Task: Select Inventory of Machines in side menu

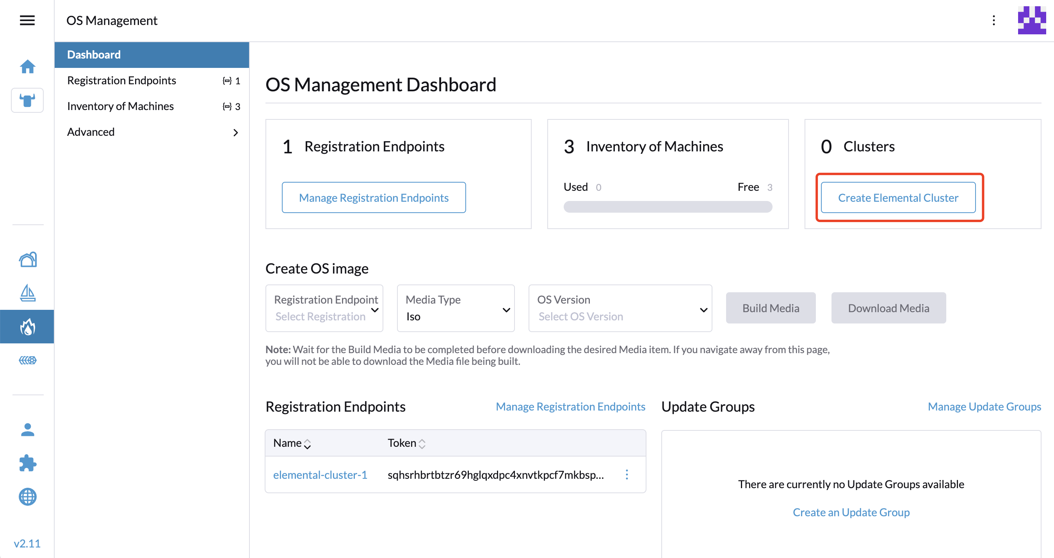Action: click(x=120, y=107)
